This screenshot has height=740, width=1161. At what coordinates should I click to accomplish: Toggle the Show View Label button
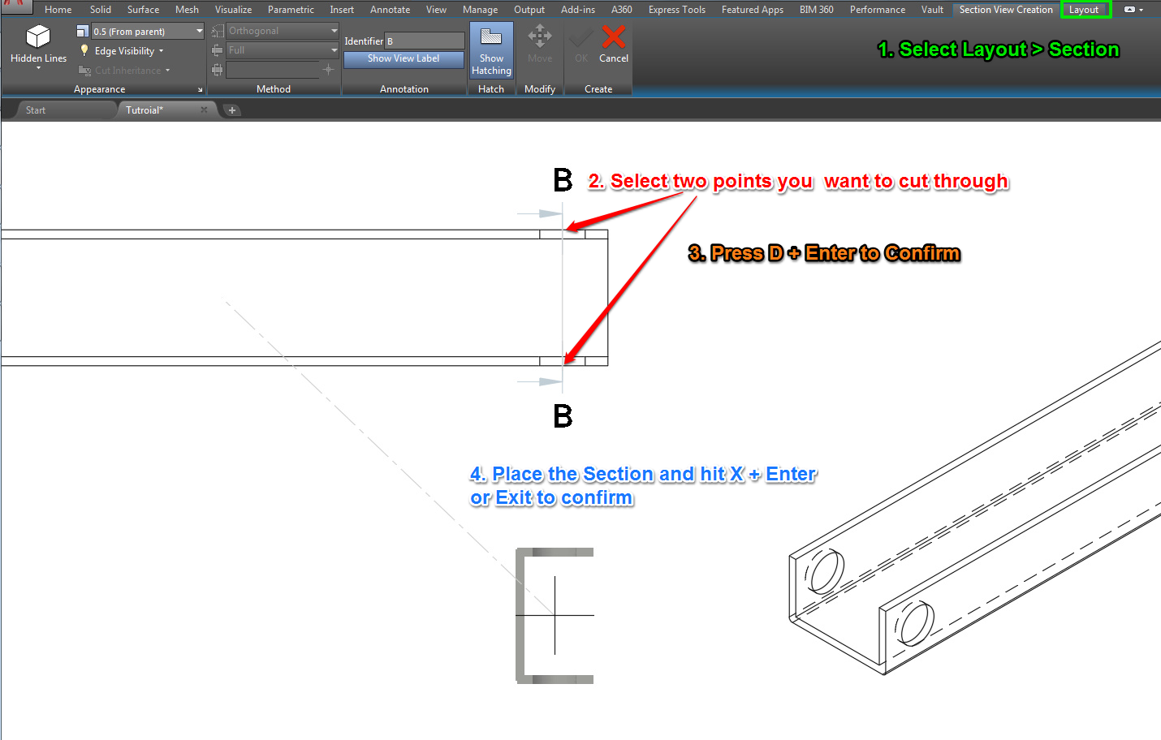(404, 59)
